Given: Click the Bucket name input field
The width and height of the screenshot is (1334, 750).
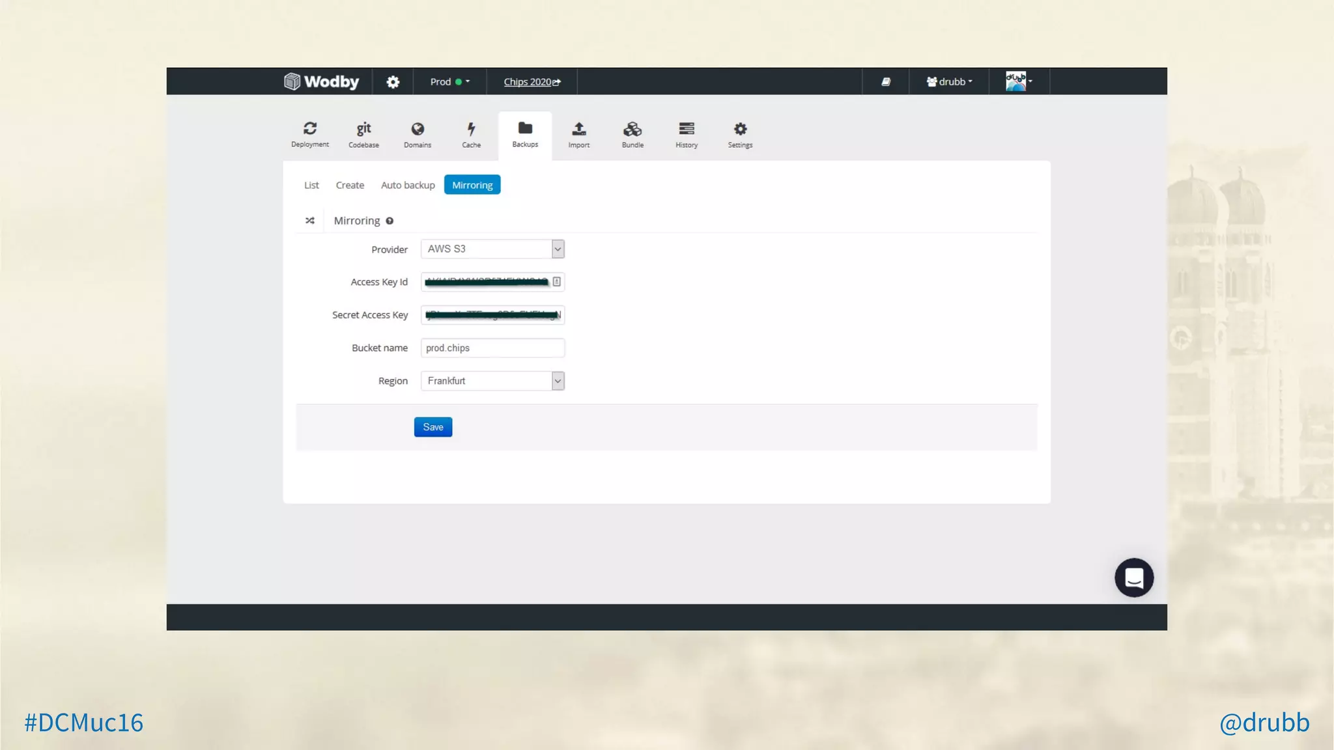Looking at the screenshot, I should click(492, 348).
